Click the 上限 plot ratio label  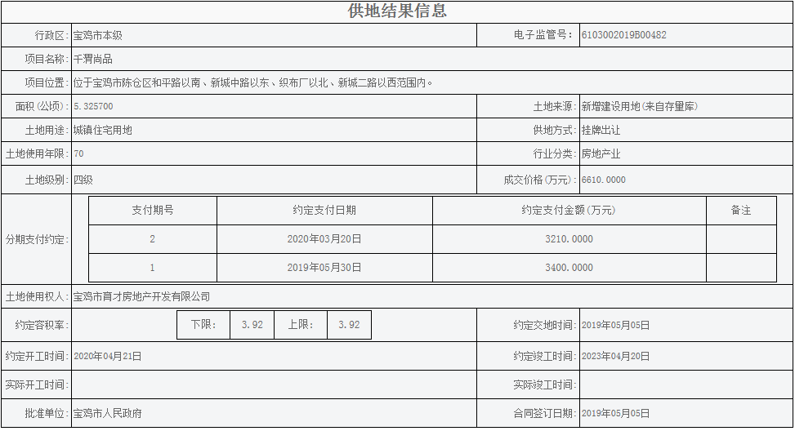point(300,324)
